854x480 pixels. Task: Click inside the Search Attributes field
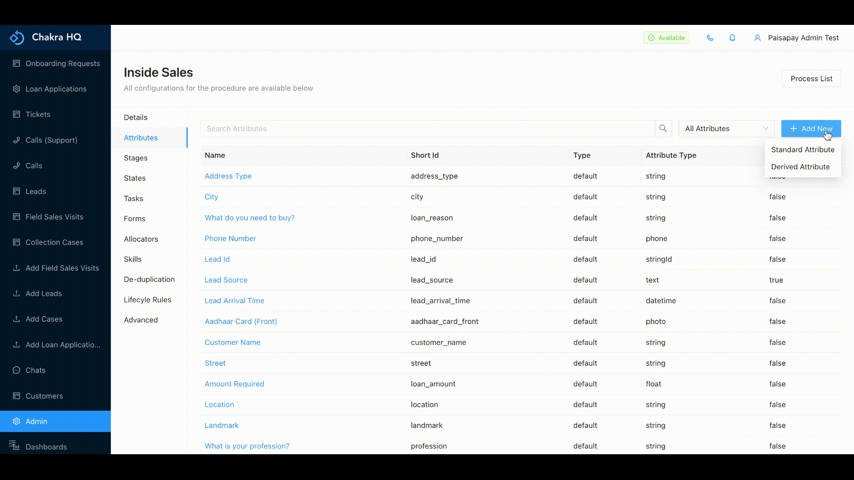point(400,128)
